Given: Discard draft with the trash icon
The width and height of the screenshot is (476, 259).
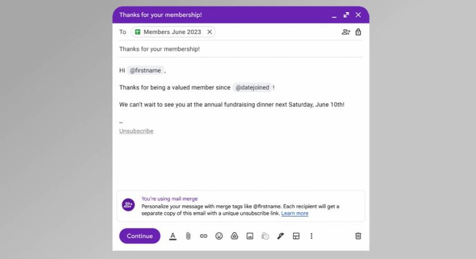Looking at the screenshot, I should 358,236.
